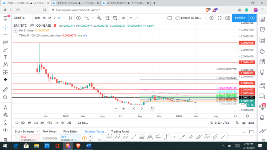Screen dimensions: 267x150
Task: Switch to the XLMUSD browser tab
Action: coord(76,3)
